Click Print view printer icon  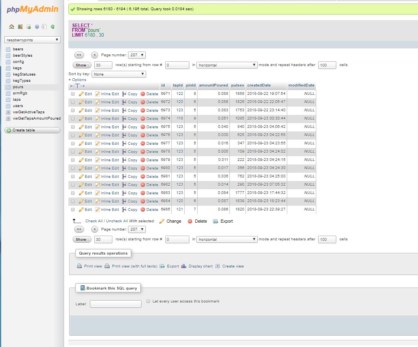tap(79, 266)
